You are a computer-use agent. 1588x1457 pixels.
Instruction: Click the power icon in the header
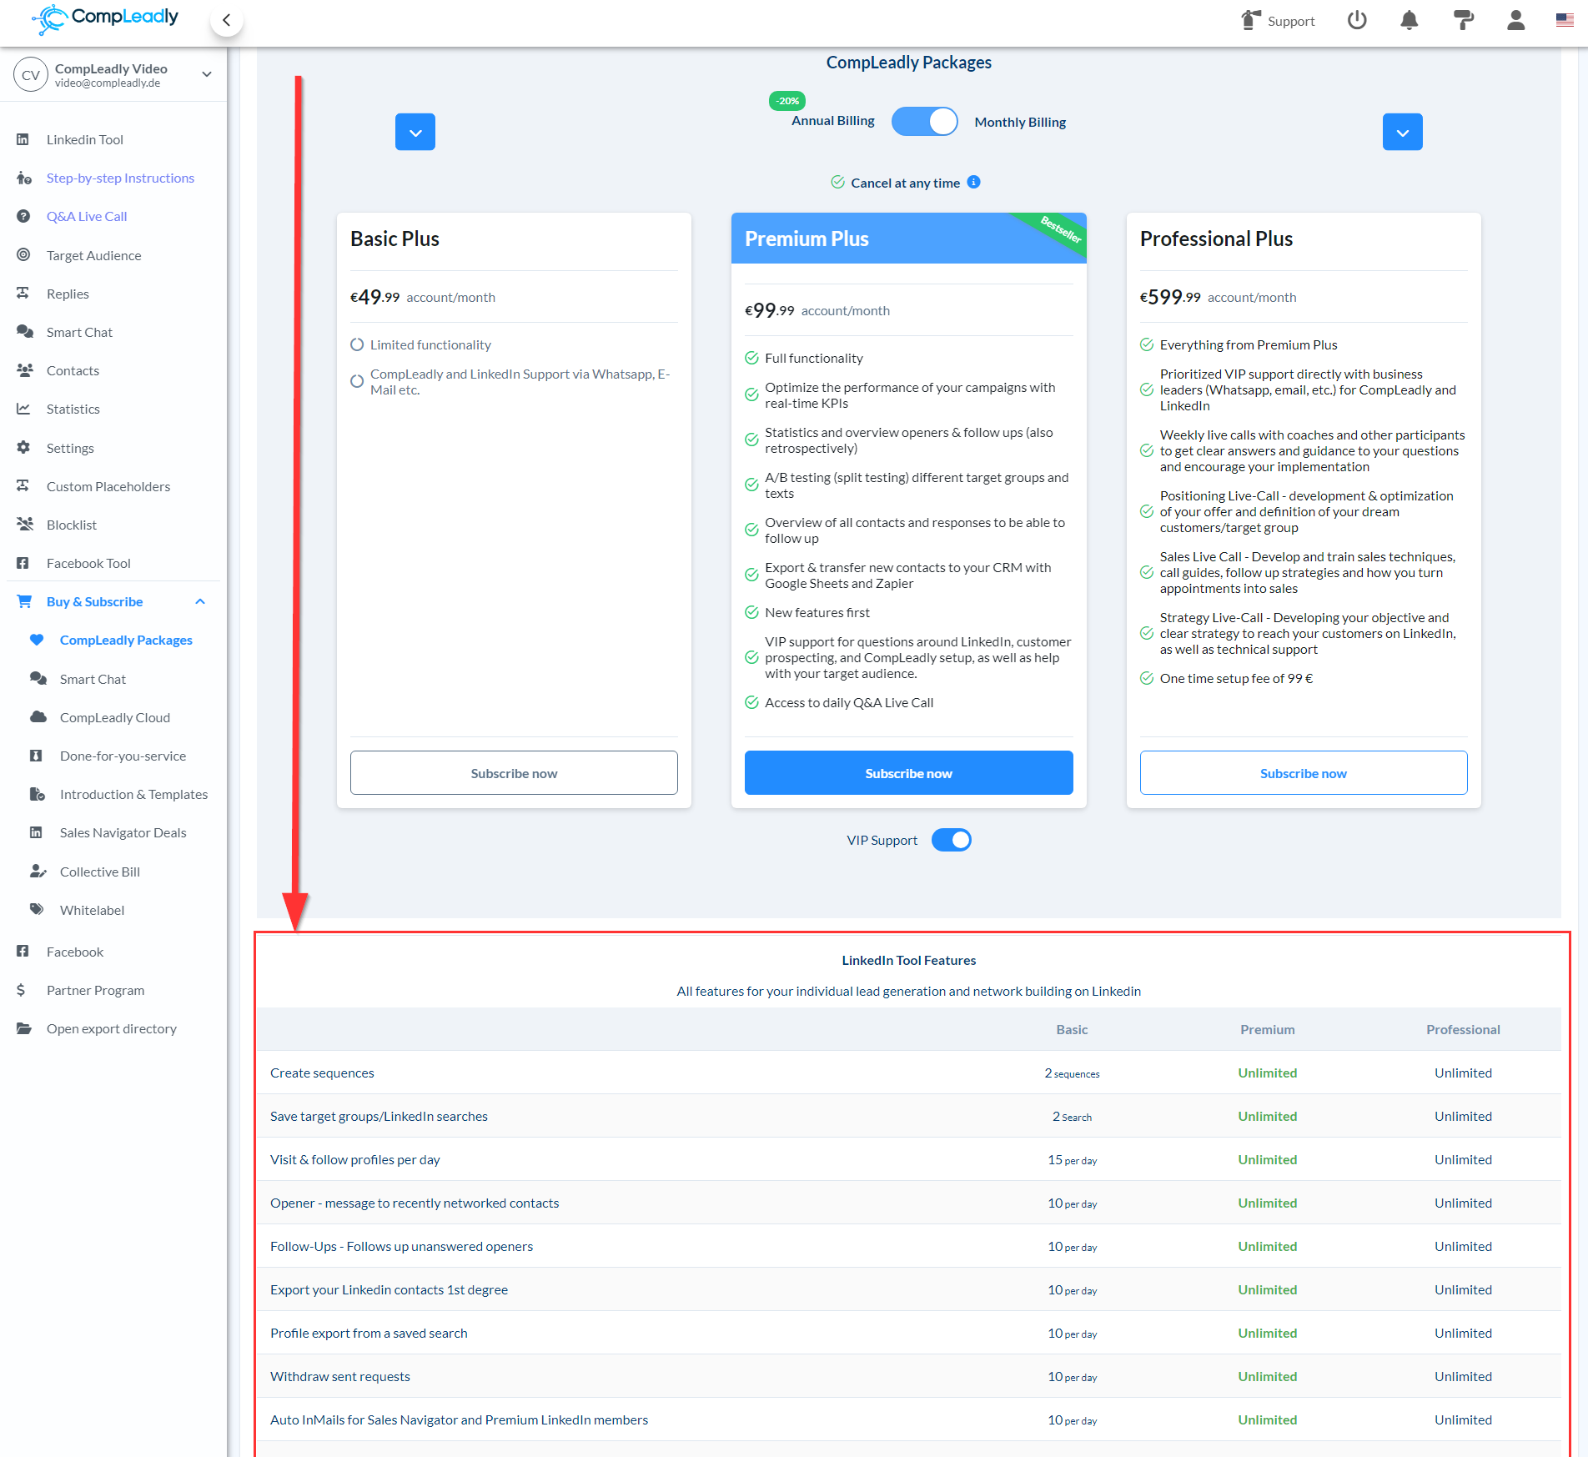pyautogui.click(x=1357, y=21)
